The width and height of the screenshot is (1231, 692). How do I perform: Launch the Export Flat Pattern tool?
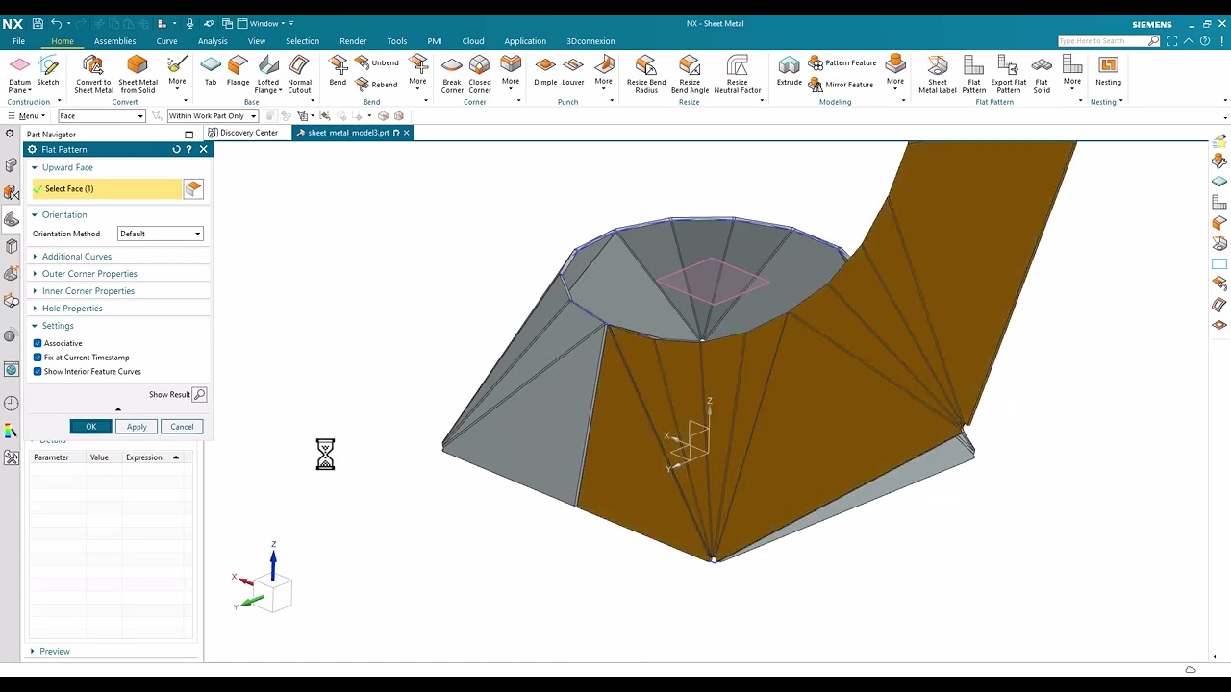coord(1008,74)
